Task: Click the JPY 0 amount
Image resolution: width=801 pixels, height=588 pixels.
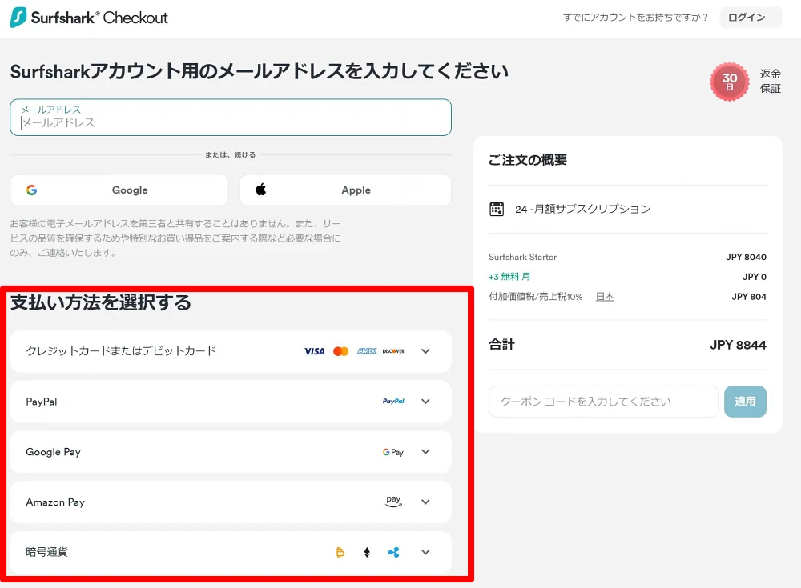Action: click(754, 277)
